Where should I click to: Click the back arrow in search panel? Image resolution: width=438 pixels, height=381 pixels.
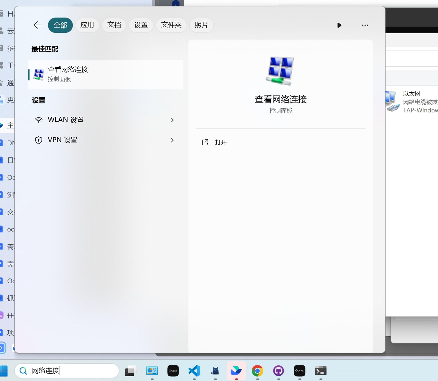coord(38,25)
